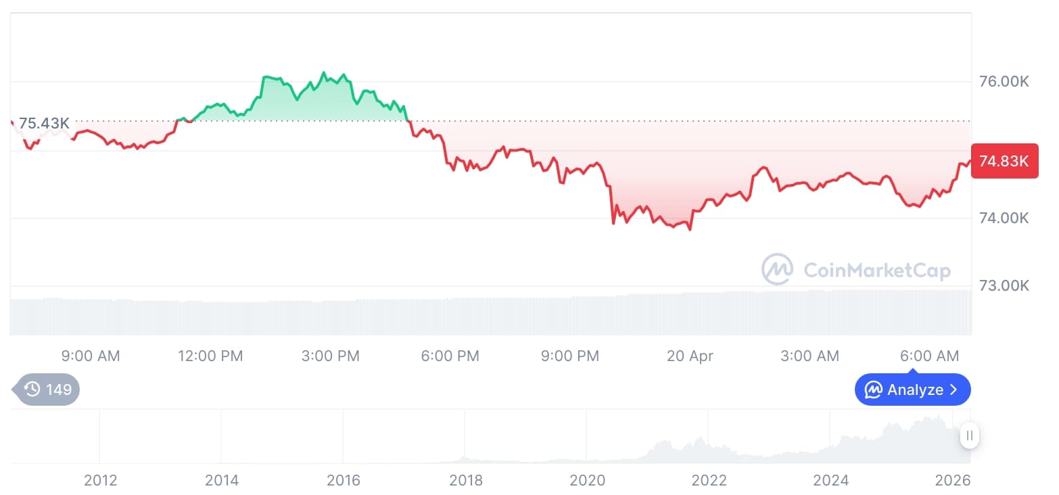Click the 2024 year label on the navigator
Image resolution: width=1059 pixels, height=495 pixels.
832,480
